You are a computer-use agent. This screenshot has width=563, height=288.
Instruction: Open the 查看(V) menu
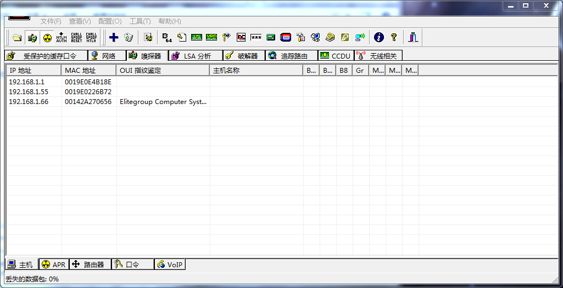(80, 21)
